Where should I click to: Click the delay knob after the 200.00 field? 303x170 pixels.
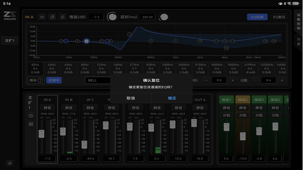tap(164, 17)
